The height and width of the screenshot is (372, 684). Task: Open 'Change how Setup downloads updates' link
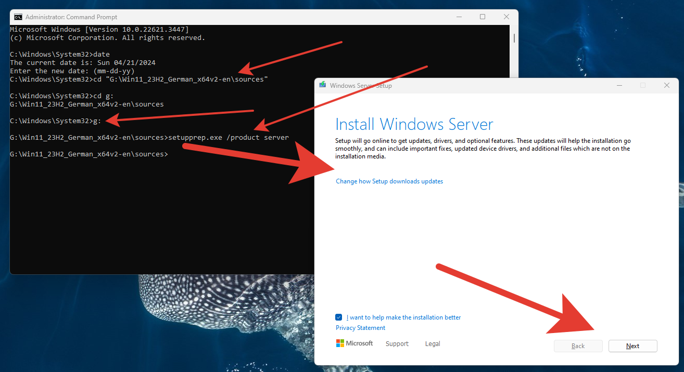tap(389, 181)
